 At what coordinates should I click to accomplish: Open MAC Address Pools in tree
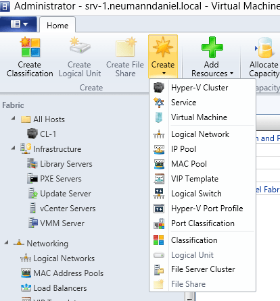point(62,273)
